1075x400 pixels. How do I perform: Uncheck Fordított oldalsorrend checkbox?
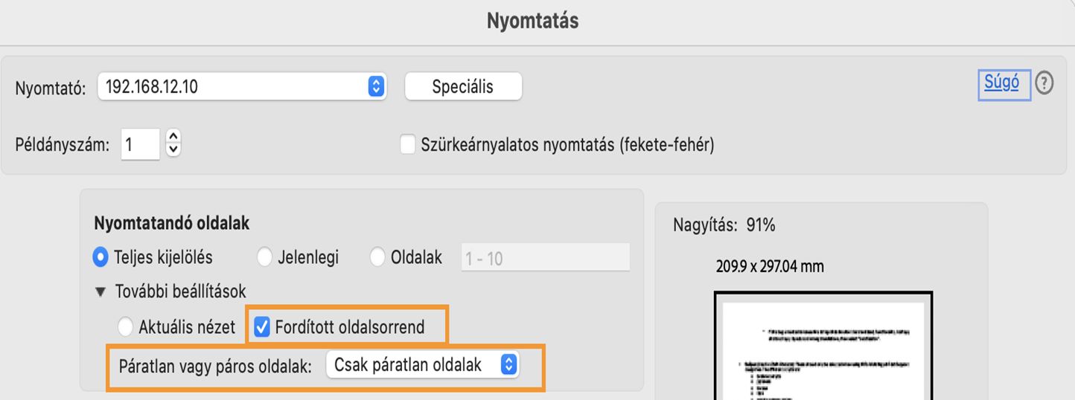[262, 326]
